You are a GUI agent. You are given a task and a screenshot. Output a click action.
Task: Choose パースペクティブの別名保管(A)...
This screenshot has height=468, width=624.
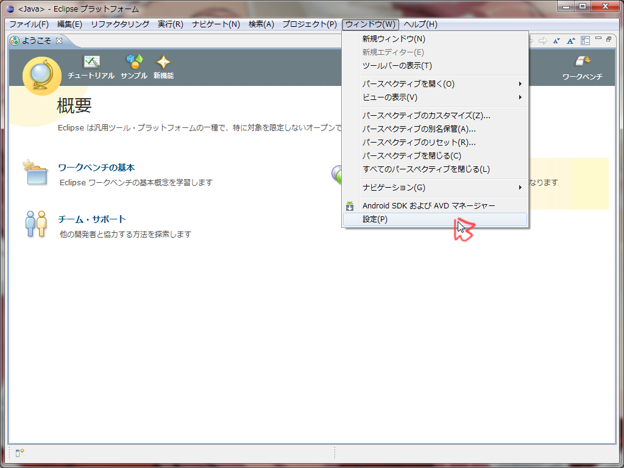tap(435, 129)
